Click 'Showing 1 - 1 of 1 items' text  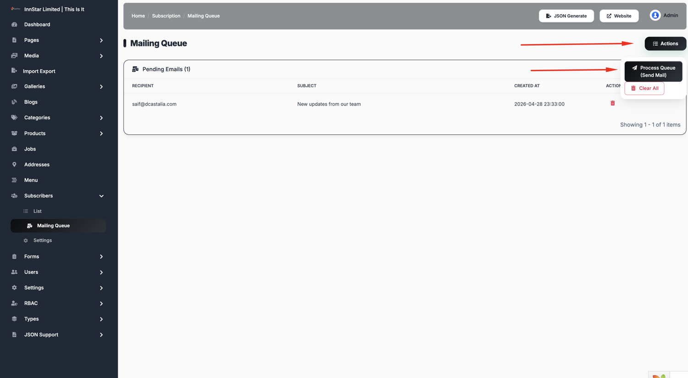pyautogui.click(x=650, y=125)
